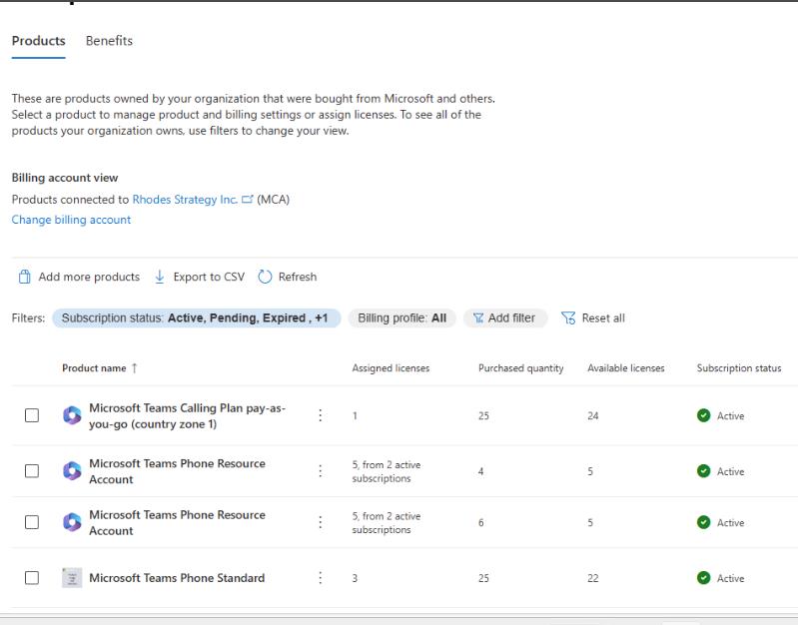Refresh the products list
Screen dimensions: 798x625
(287, 277)
